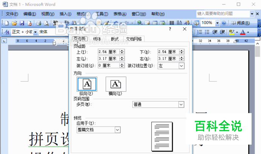Viewport: 261px width, 154px height.
Task: Open 表格 menu
Action: tap(120, 14)
